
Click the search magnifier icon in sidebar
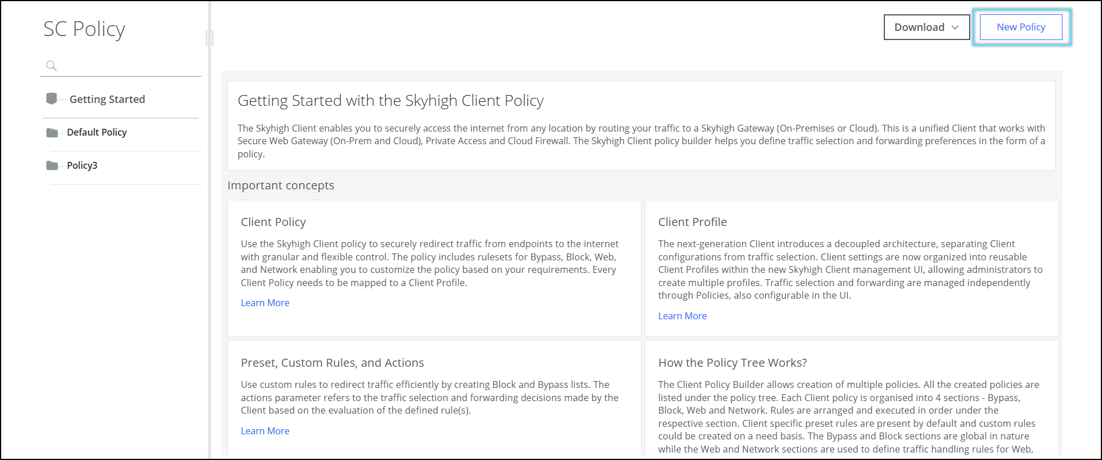coord(51,66)
